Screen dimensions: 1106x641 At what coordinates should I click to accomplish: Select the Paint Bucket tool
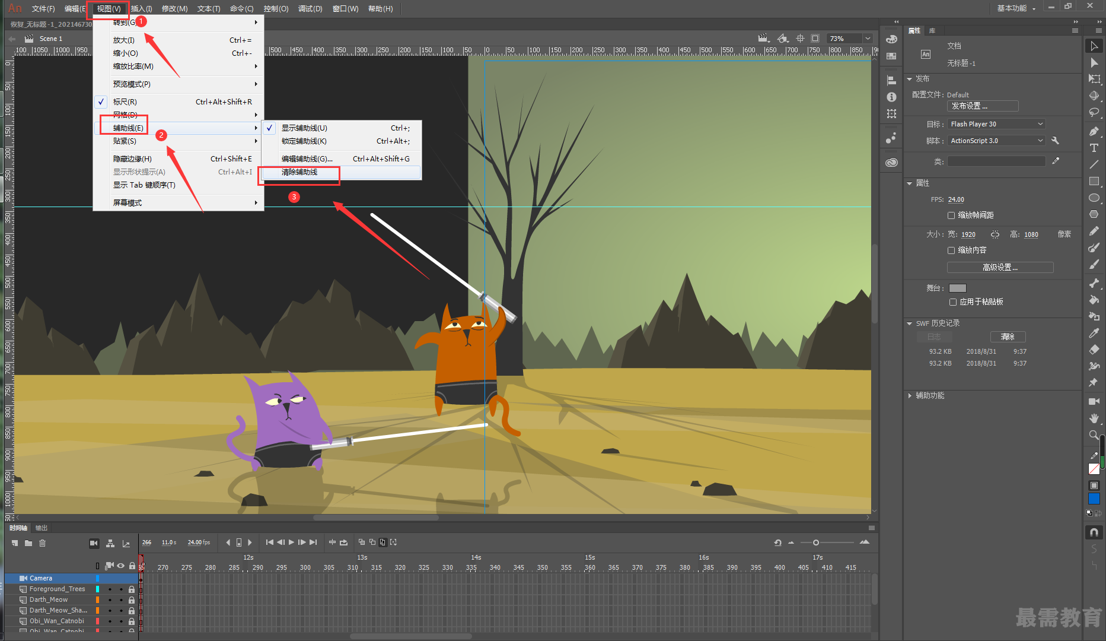pyautogui.click(x=1094, y=300)
